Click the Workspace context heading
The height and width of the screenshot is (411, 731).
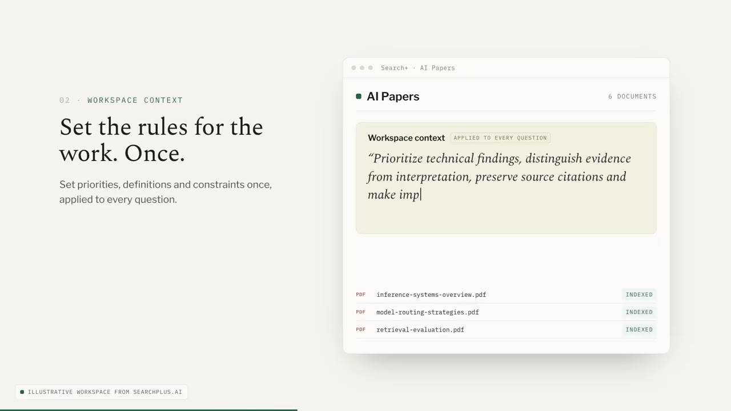pos(406,138)
